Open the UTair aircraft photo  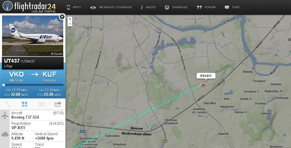[x=33, y=36]
